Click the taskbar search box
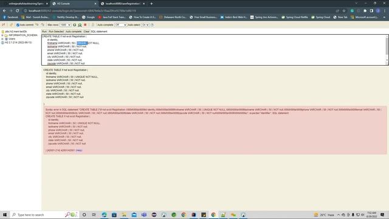 coord(44,215)
